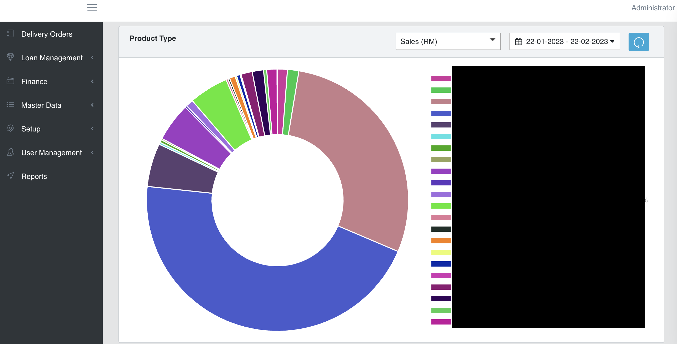Click the Finance wallet icon
Viewport: 677px width, 344px height.
[10, 81]
